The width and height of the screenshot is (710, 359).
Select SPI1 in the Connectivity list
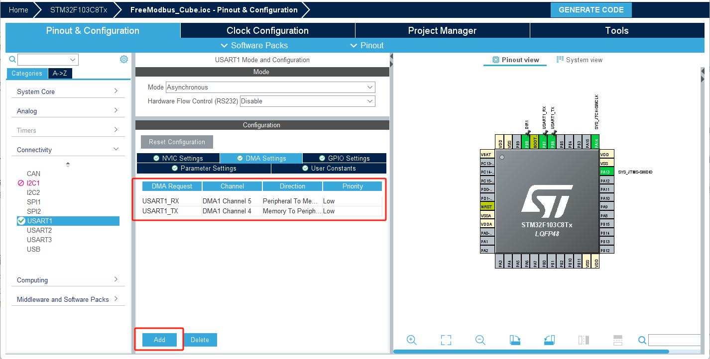click(33, 202)
